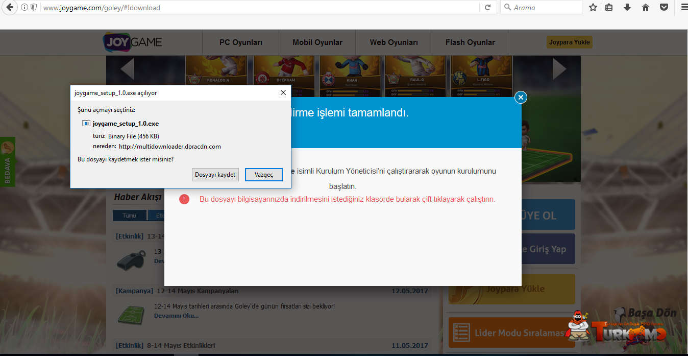This screenshot has height=356, width=688.
Task: Open the Web Oyunları menu
Action: [394, 42]
